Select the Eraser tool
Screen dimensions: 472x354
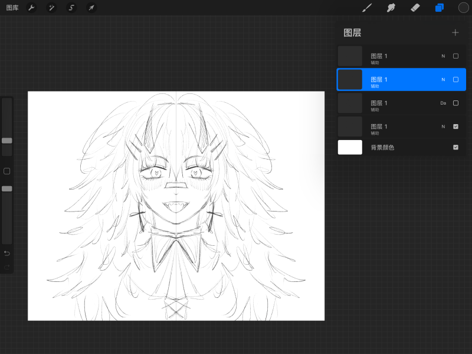point(415,8)
